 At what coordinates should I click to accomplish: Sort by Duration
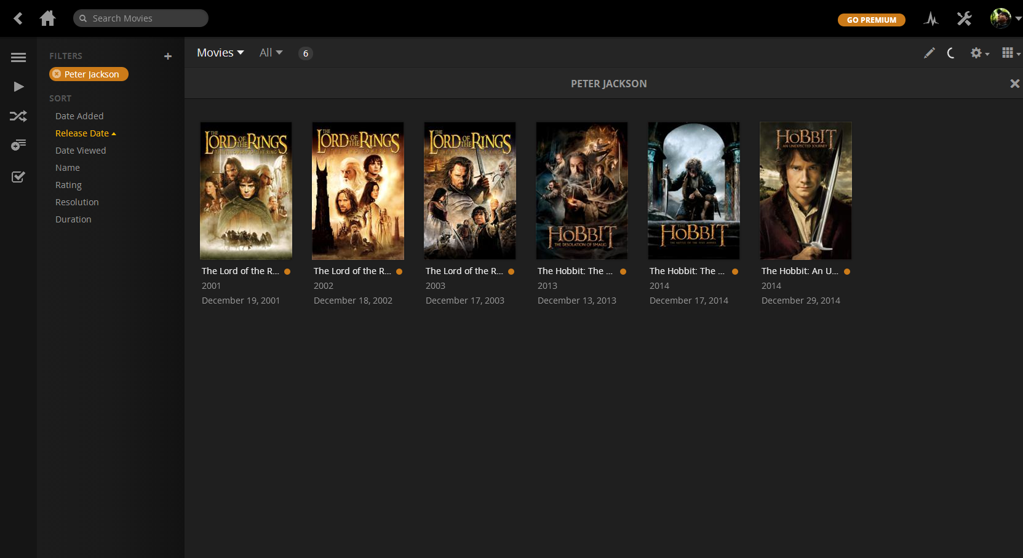click(x=73, y=219)
